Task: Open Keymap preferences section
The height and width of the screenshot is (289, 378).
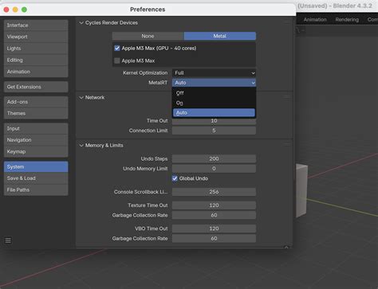Action: coord(36,151)
